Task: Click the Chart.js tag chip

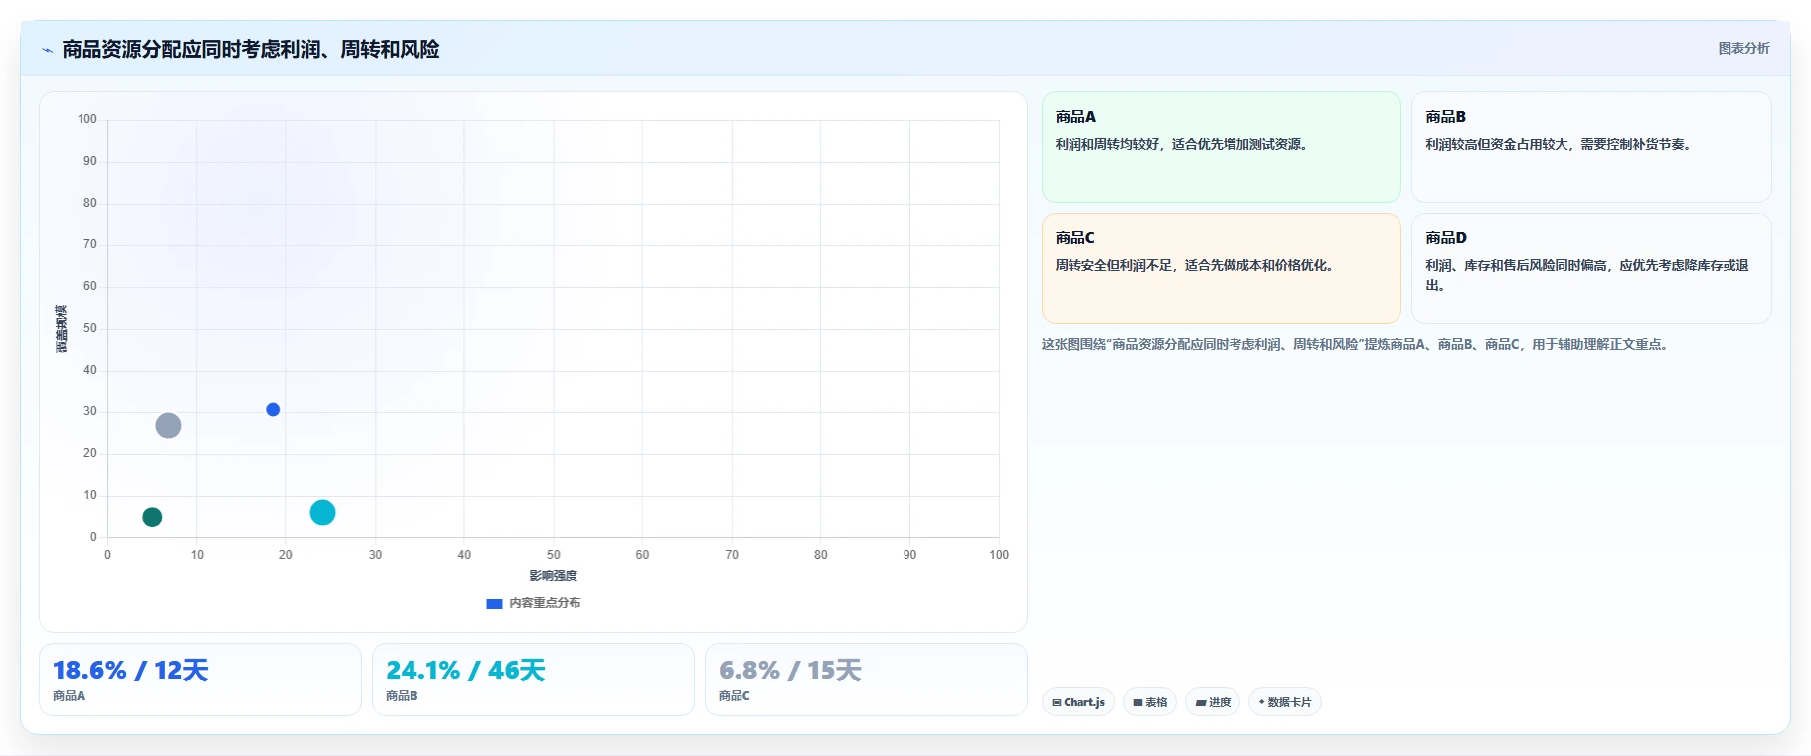Action: click(1078, 702)
